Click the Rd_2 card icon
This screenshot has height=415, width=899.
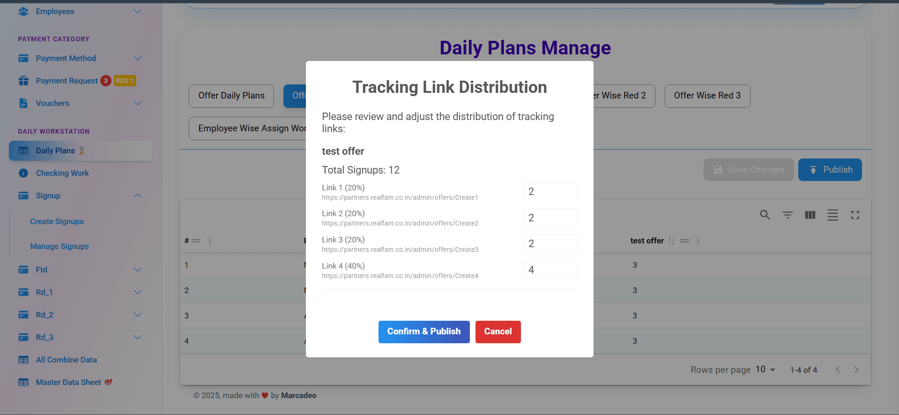[23, 315]
